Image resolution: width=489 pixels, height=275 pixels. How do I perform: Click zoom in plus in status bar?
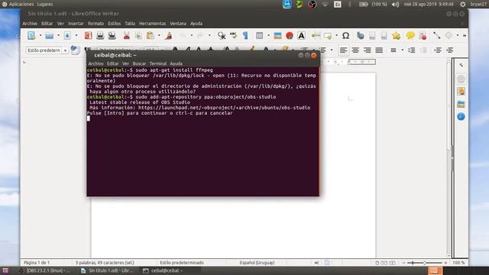click(445, 263)
